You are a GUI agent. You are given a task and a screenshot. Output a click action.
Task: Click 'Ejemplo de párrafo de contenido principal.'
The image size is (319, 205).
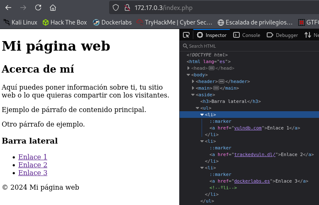click(74, 110)
